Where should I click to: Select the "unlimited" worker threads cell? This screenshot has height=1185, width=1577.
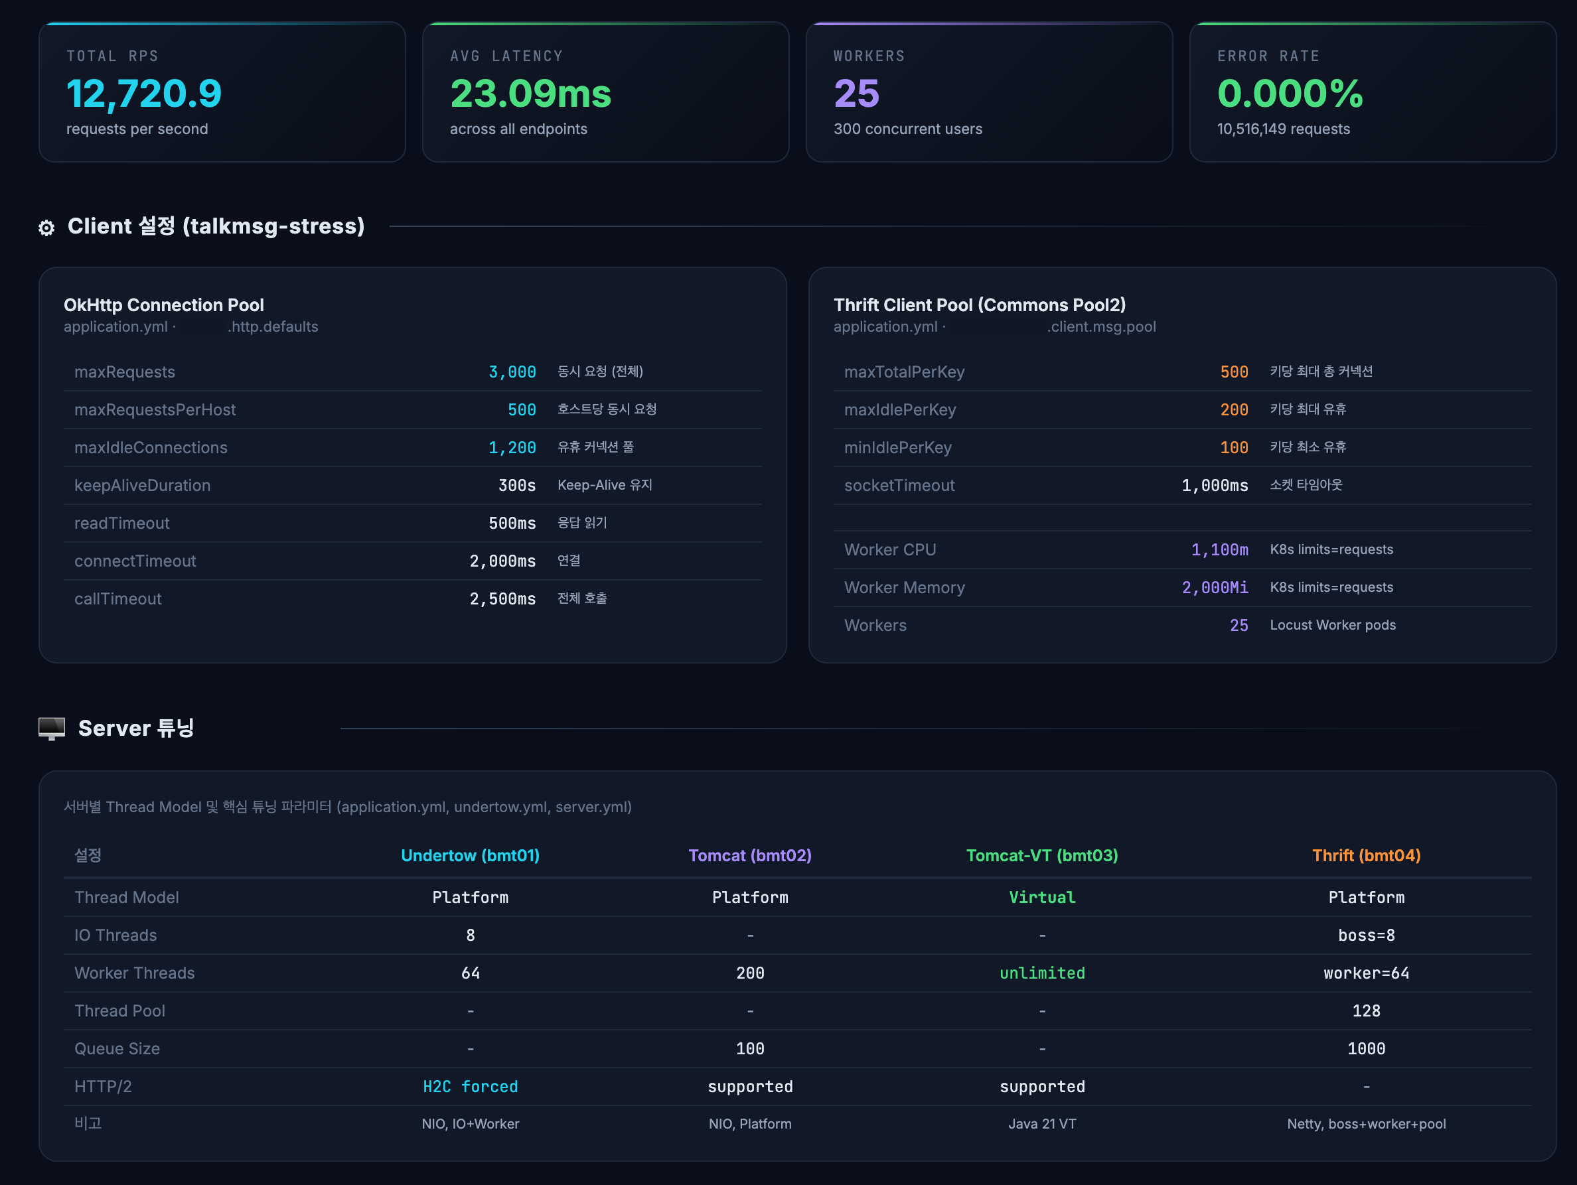pos(1041,973)
